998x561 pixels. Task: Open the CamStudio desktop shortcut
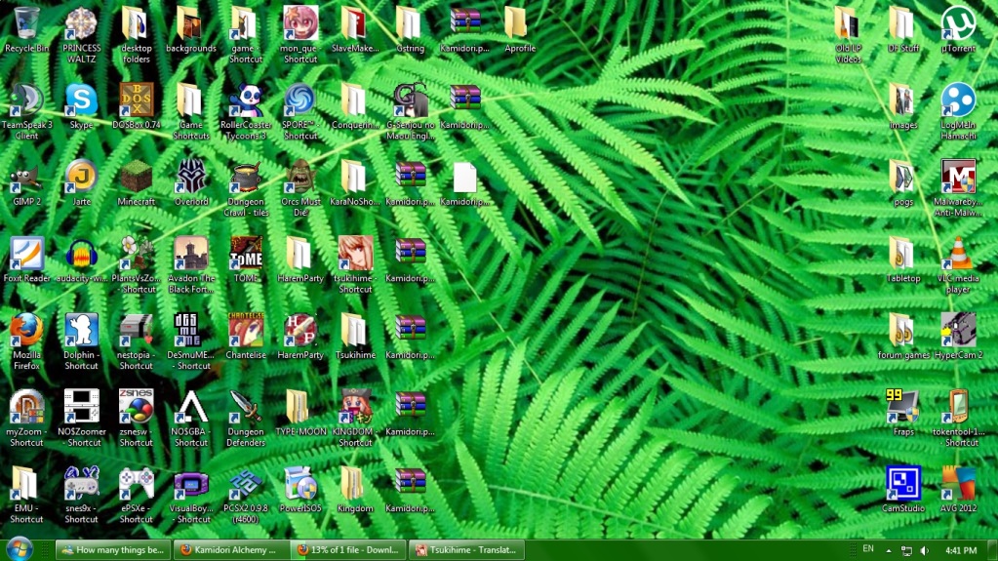tap(903, 483)
